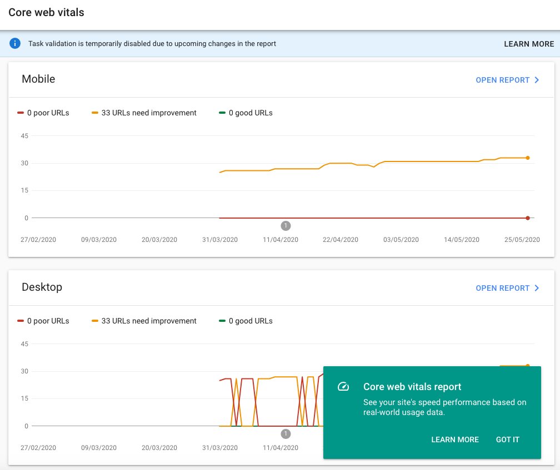
Task: Toggle the "0 good URLs" Desktop legend
Action: pos(246,321)
